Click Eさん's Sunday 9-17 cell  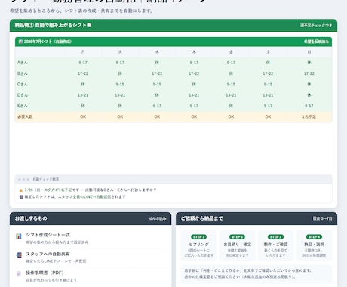coord(309,106)
